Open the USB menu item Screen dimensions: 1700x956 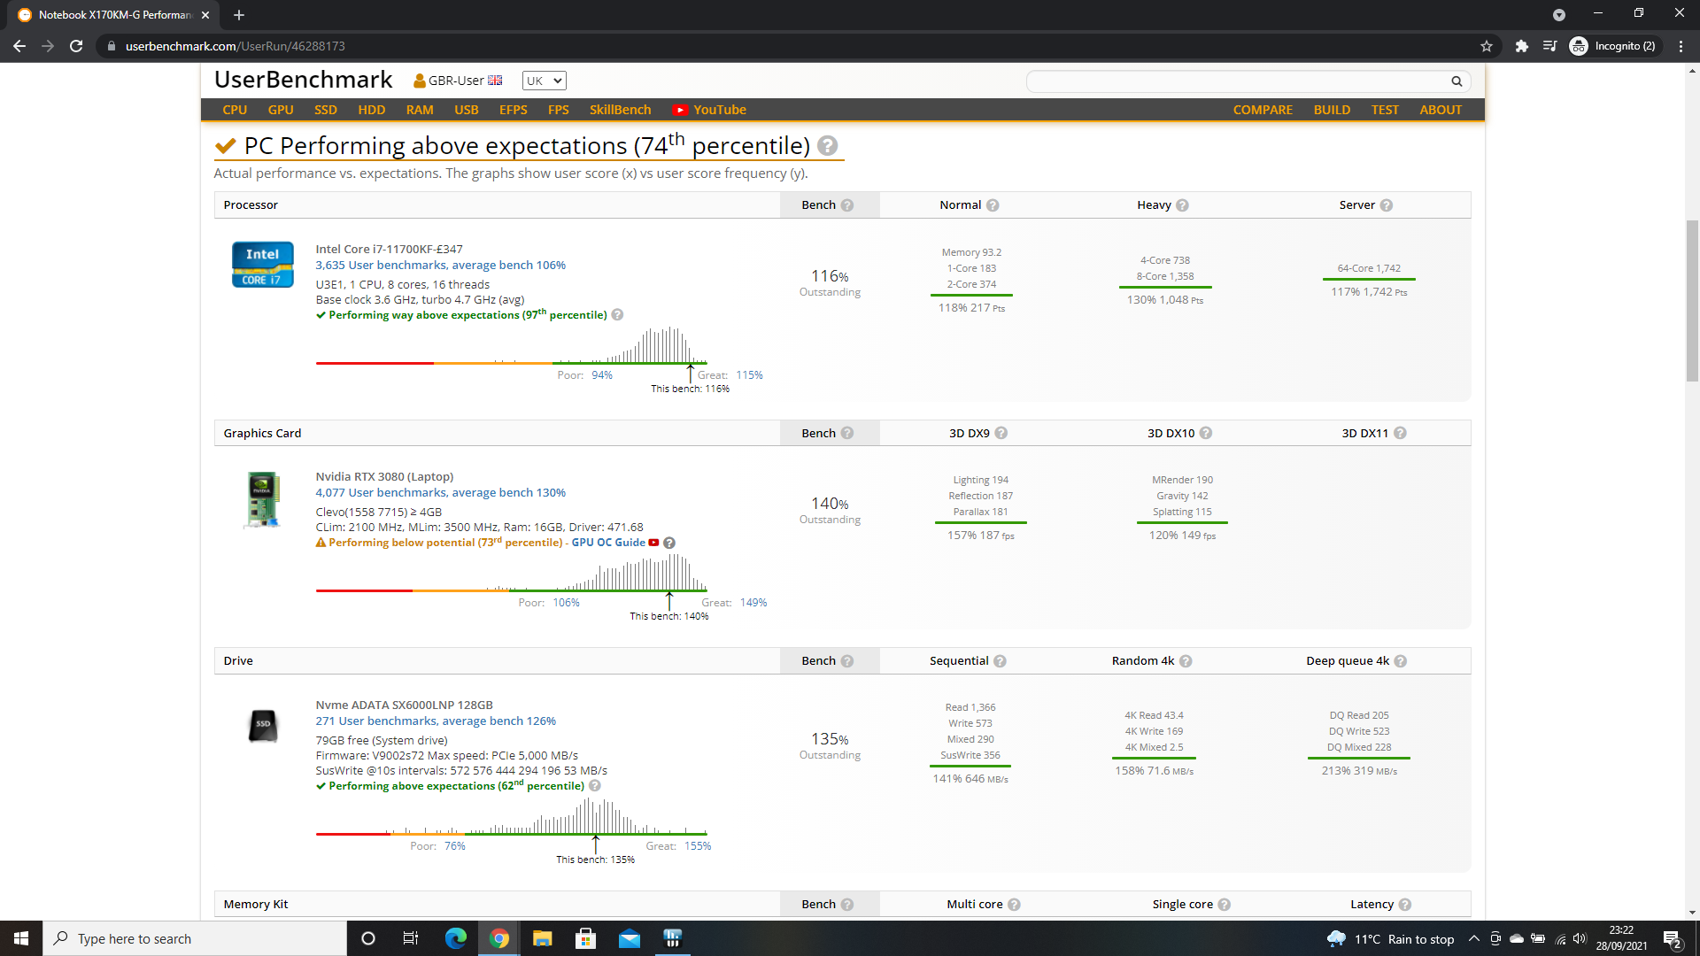click(467, 110)
